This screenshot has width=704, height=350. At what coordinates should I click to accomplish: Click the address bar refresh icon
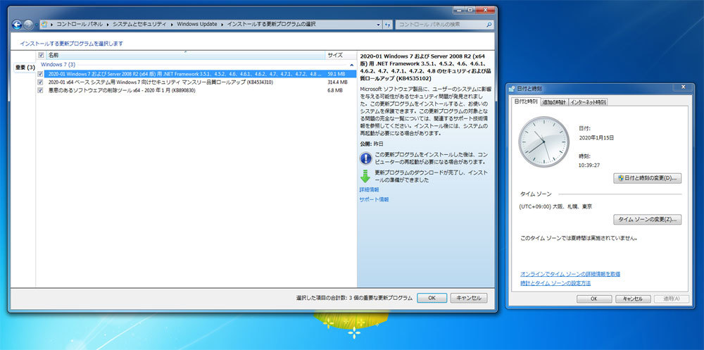point(387,25)
